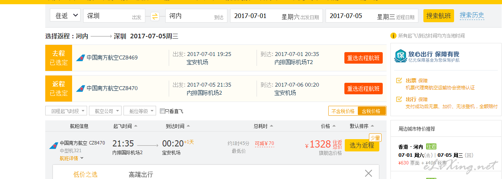This screenshot has width=502, height=179.
Task: Close the 低价之选 price panel
Action: pyautogui.click(x=369, y=173)
